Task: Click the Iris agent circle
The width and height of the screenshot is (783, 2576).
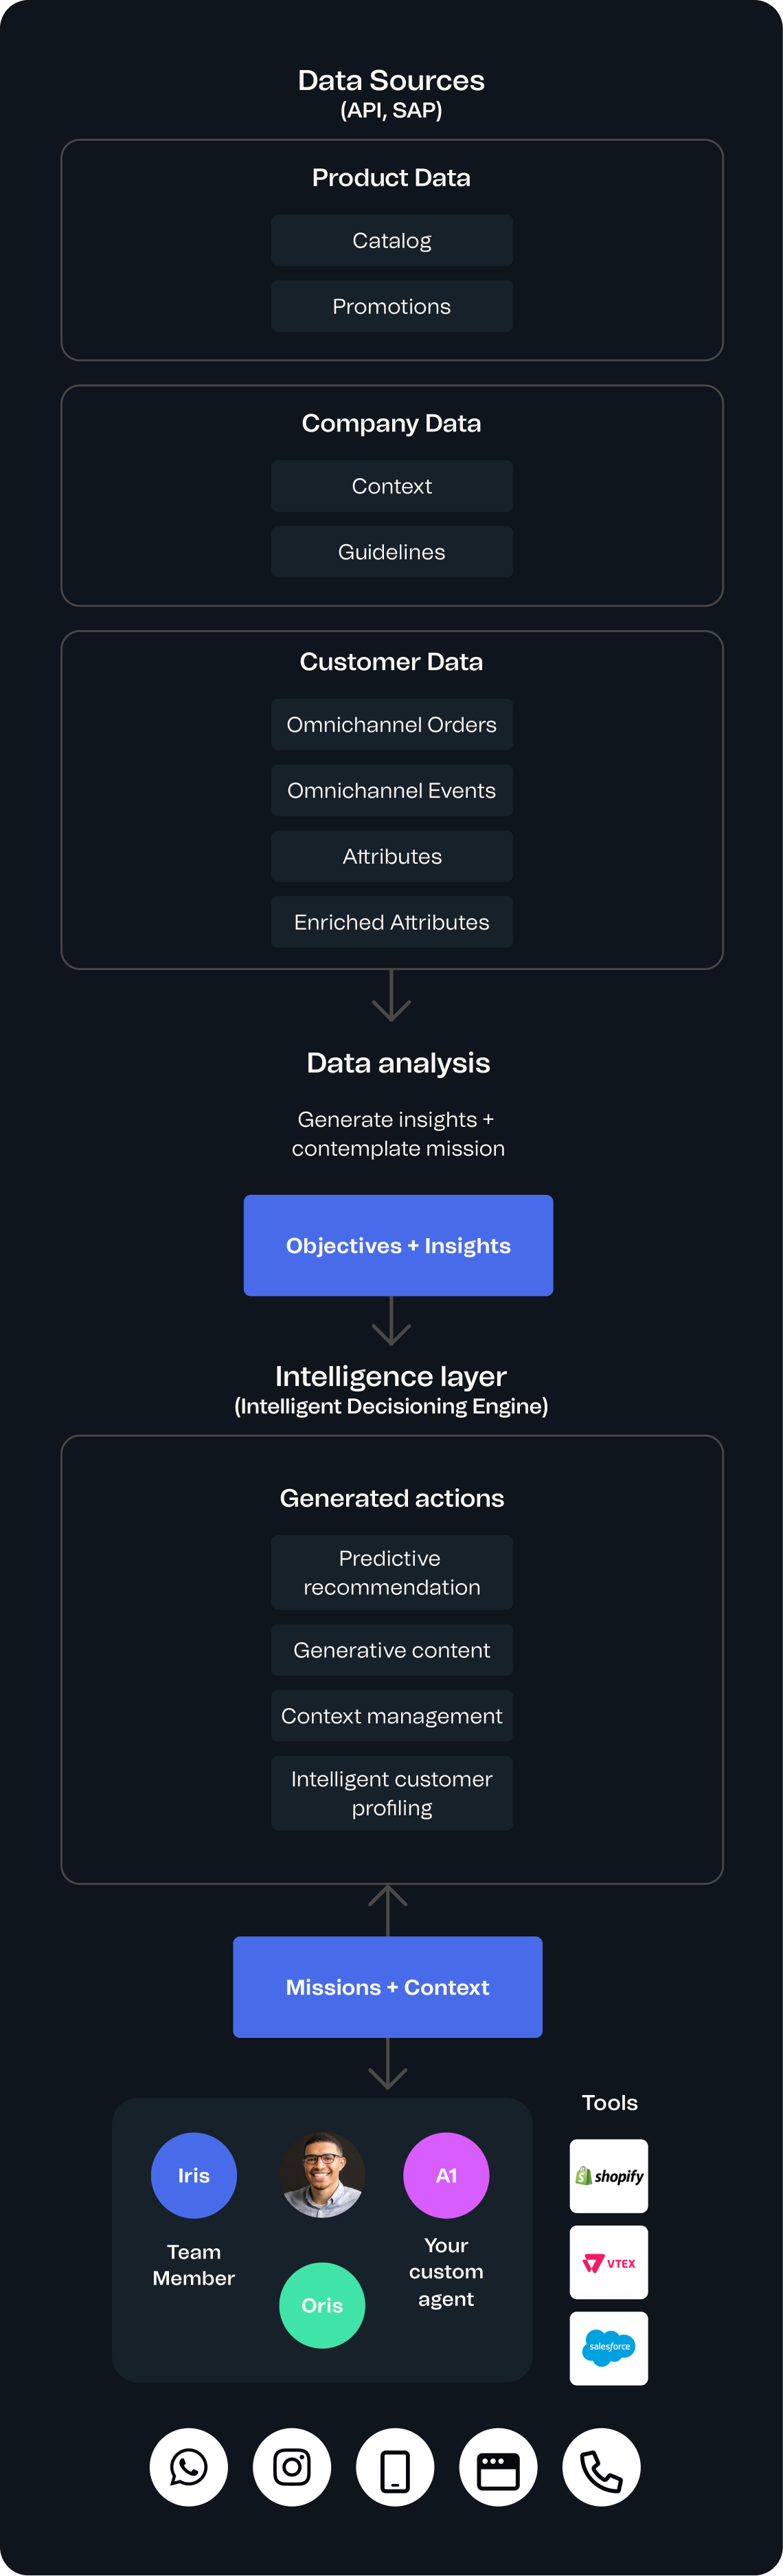Action: coord(194,2175)
